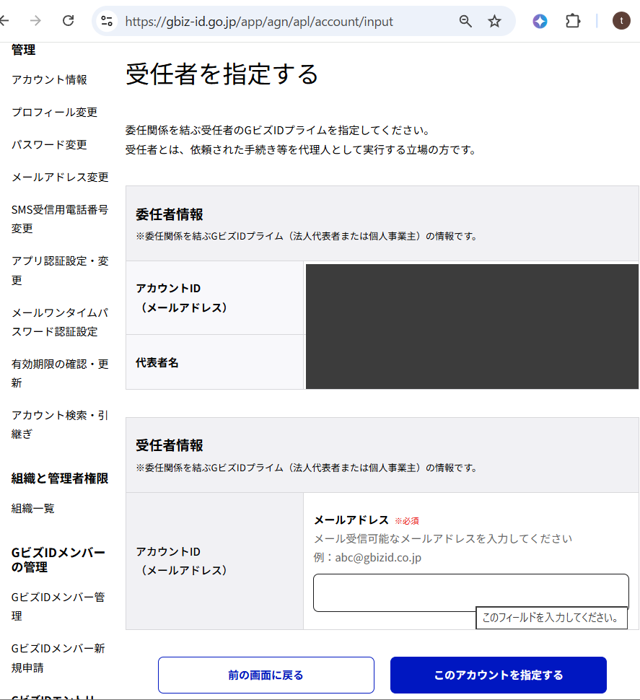Click the address bar URL

pyautogui.click(x=259, y=22)
